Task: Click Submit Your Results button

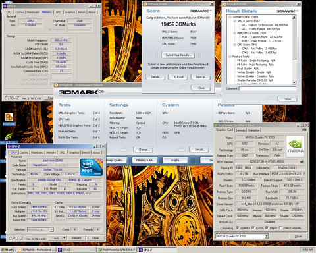Action: click(178, 55)
